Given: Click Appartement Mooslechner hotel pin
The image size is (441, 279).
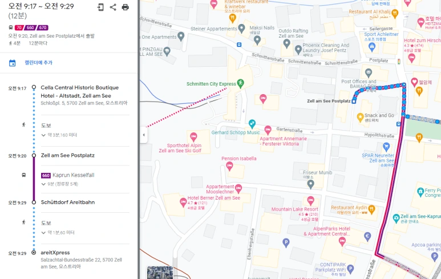Looking at the screenshot, I should click(238, 188).
